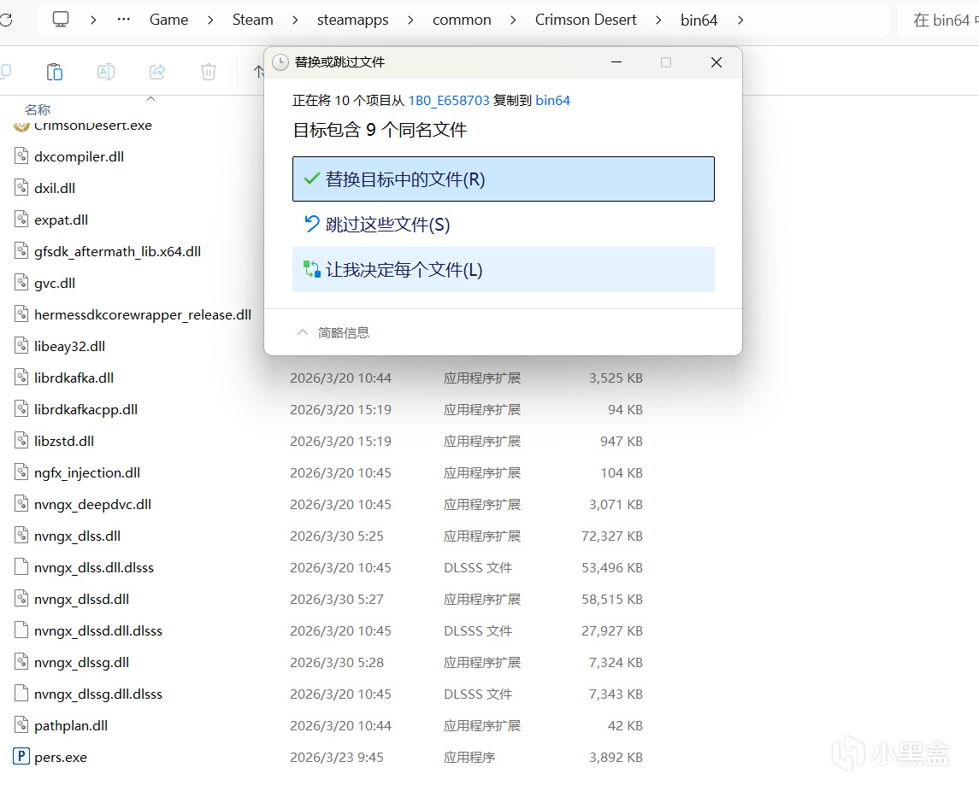Choose 让我决定每个文件(L) option

[x=504, y=269]
